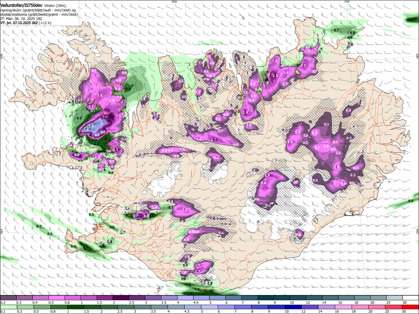This screenshot has height=314, width=419.
Task: Pick the slate blue 7 snow swatch
Action: pyautogui.click(x=250, y=298)
